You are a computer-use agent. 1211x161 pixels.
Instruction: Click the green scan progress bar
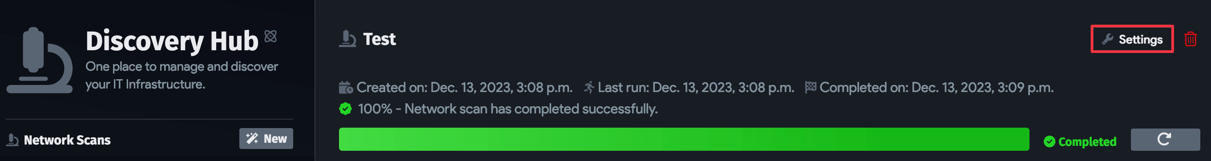684,139
